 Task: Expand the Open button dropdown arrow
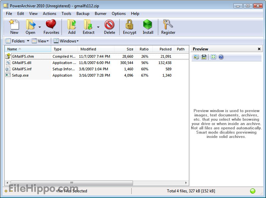[40, 27]
